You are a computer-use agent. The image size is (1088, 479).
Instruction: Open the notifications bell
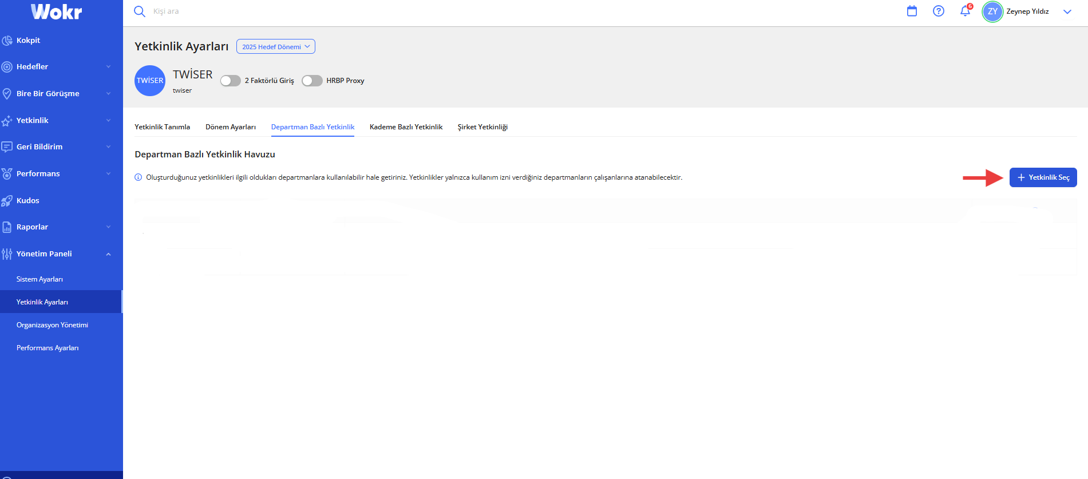click(x=965, y=11)
